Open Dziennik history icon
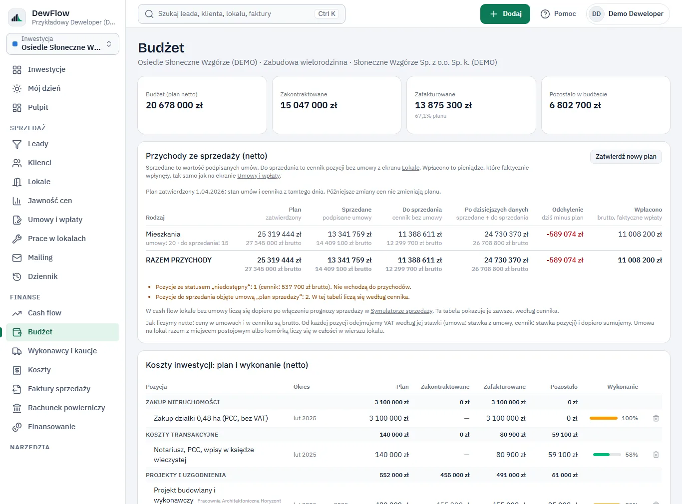 coord(17,276)
